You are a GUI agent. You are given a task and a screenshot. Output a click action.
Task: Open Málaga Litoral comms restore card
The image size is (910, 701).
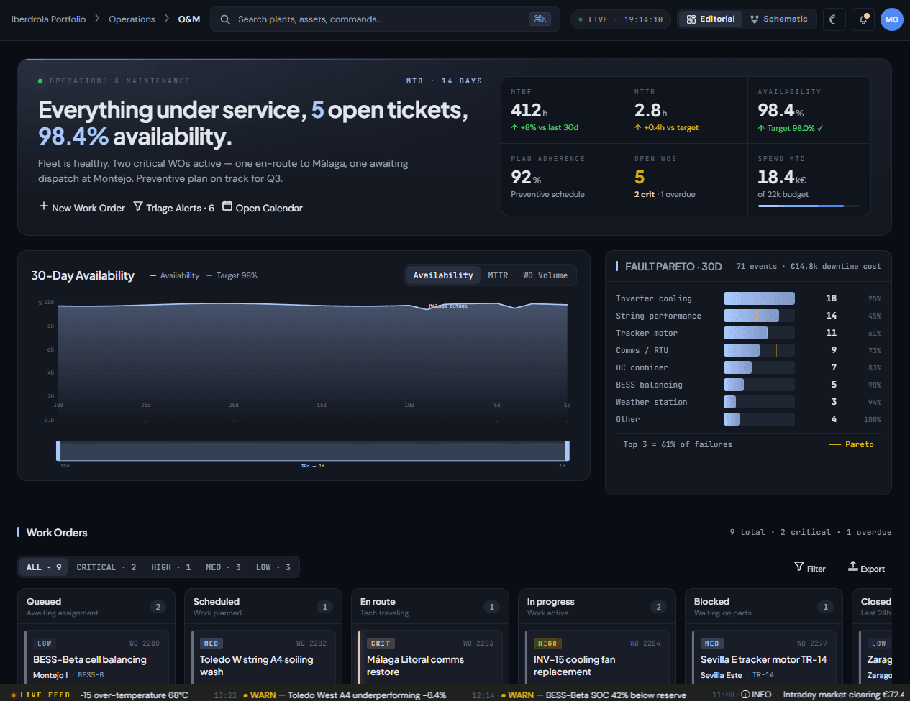coord(430,657)
